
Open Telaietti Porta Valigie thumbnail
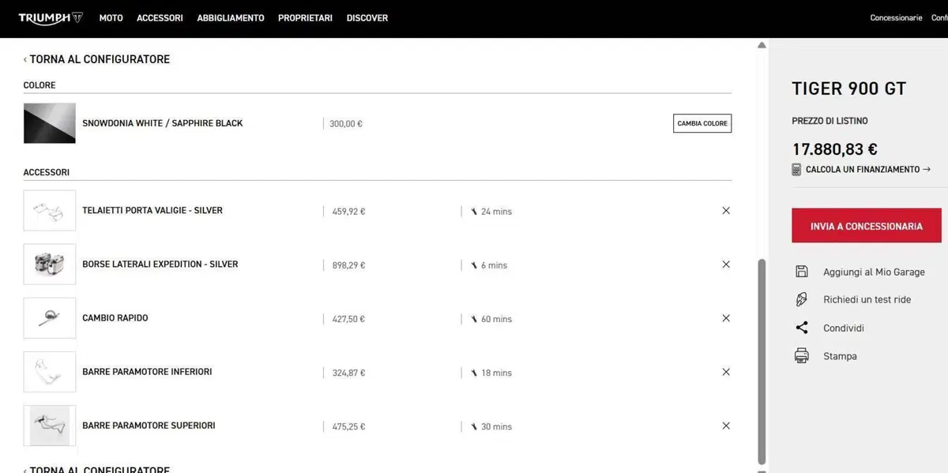50,211
